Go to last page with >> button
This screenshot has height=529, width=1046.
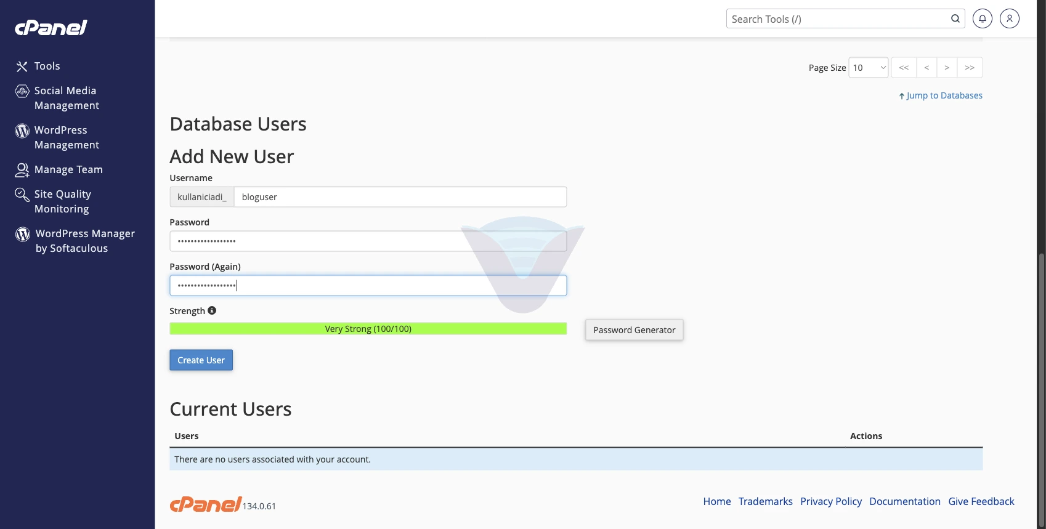pyautogui.click(x=970, y=68)
